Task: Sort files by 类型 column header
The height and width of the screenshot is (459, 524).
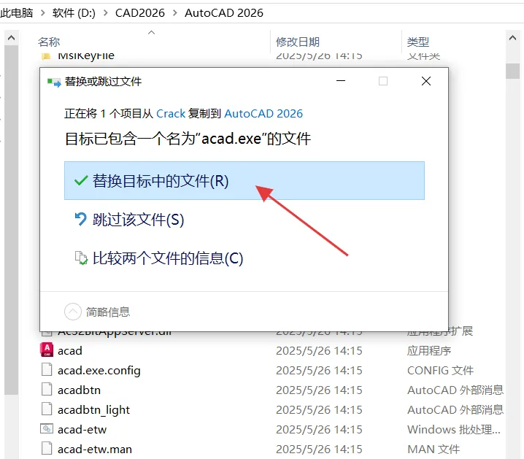Action: (x=417, y=42)
